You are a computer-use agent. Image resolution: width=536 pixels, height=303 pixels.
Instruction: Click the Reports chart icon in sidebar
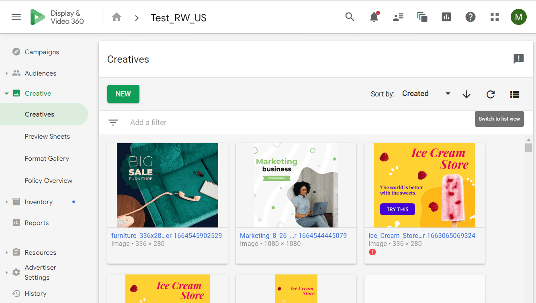16,223
